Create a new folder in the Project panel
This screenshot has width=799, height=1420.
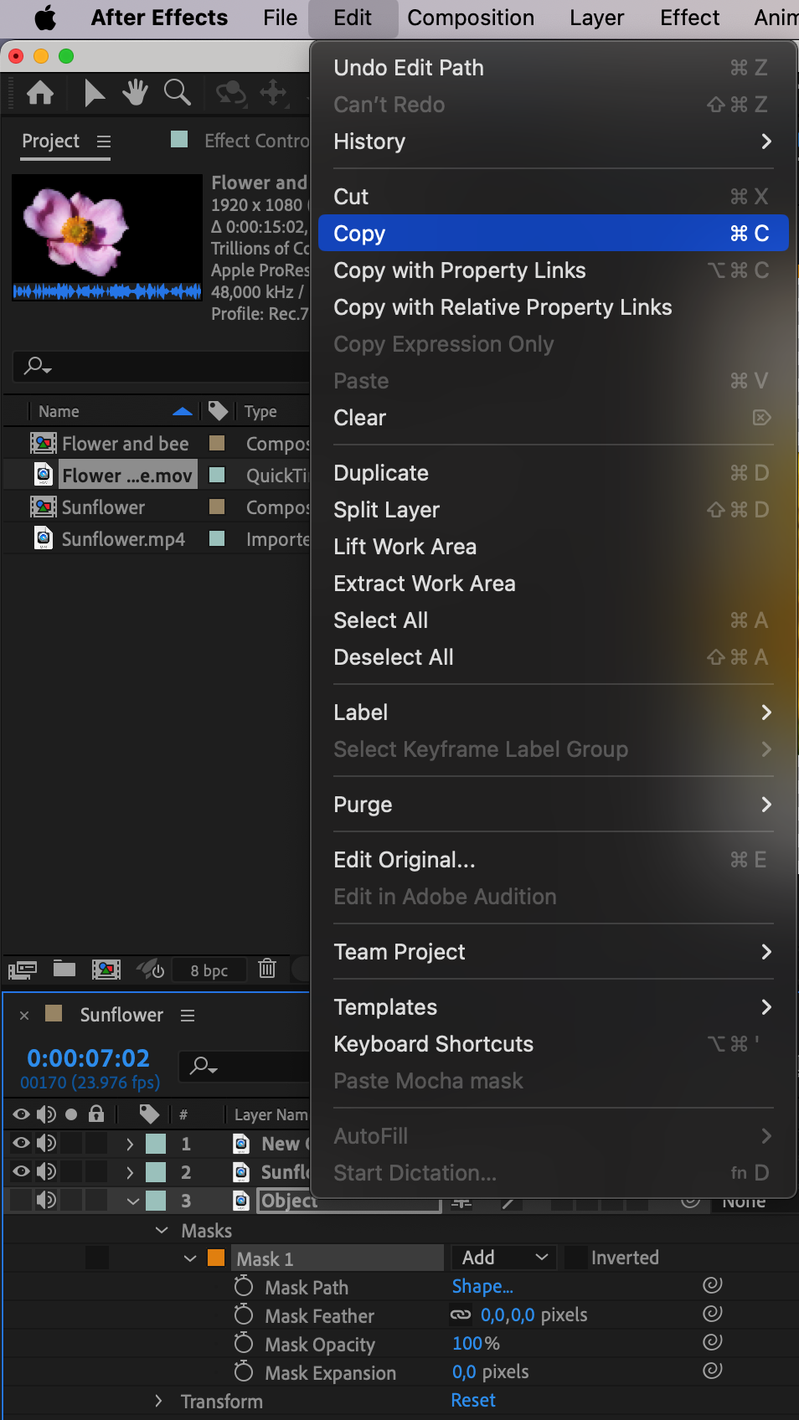(64, 969)
